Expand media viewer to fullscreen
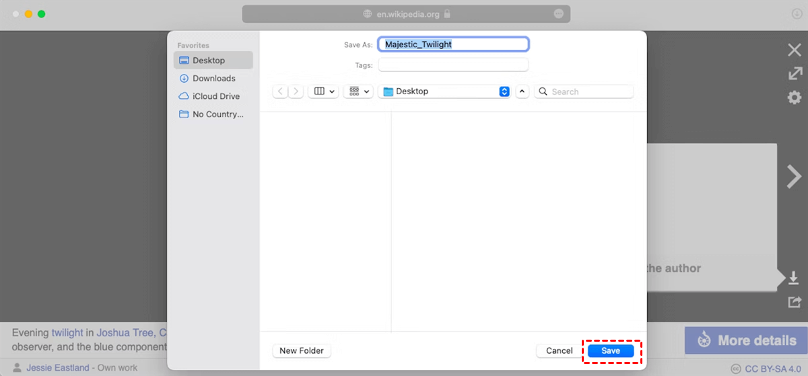This screenshot has width=808, height=376. click(795, 73)
